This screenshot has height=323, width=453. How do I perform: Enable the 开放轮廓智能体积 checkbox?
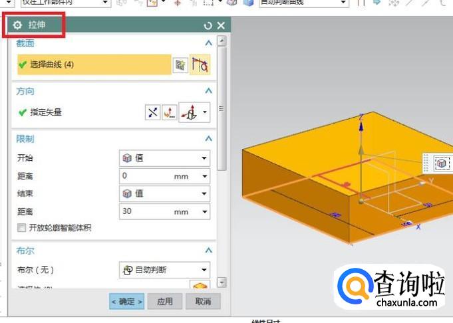[21, 228]
